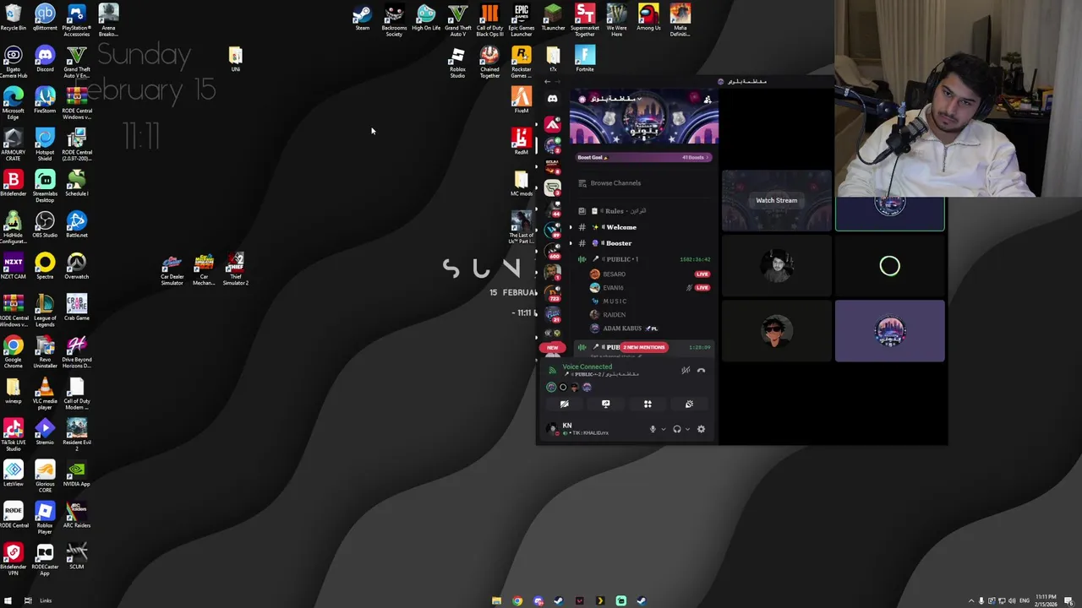Open Chrome from the taskbar
The image size is (1082, 608).
[x=517, y=601]
